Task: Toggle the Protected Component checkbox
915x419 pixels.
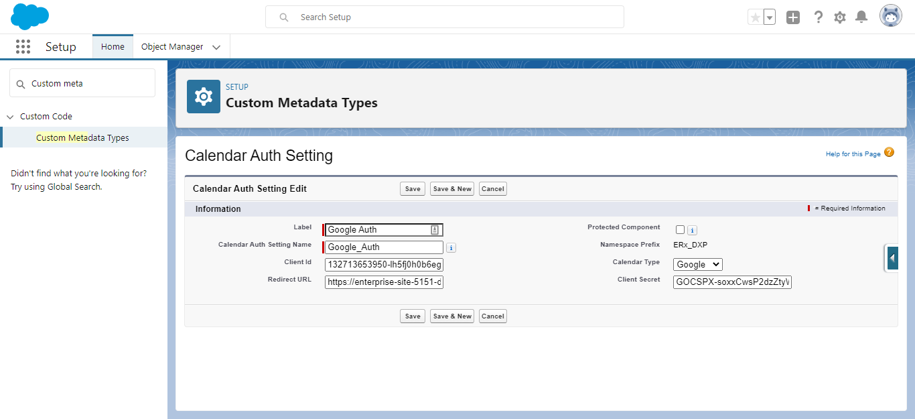Action: pos(680,230)
